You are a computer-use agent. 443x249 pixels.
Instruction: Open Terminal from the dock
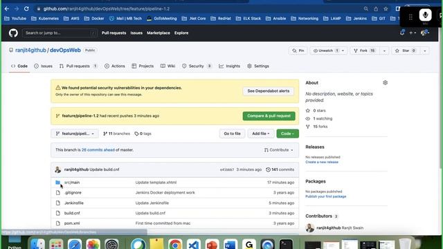coord(286,244)
